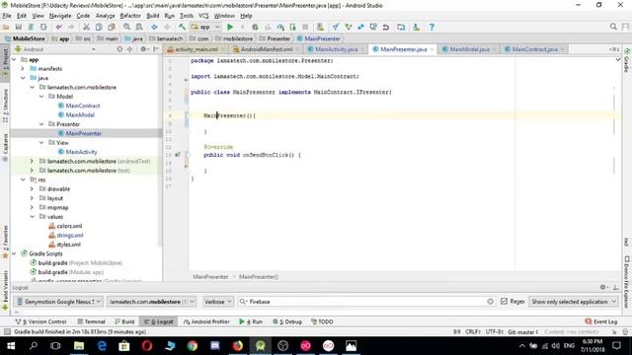Click the gutter override marker beside onSendBtnClick
Image resolution: width=632 pixels, height=355 pixels.
tap(178, 155)
